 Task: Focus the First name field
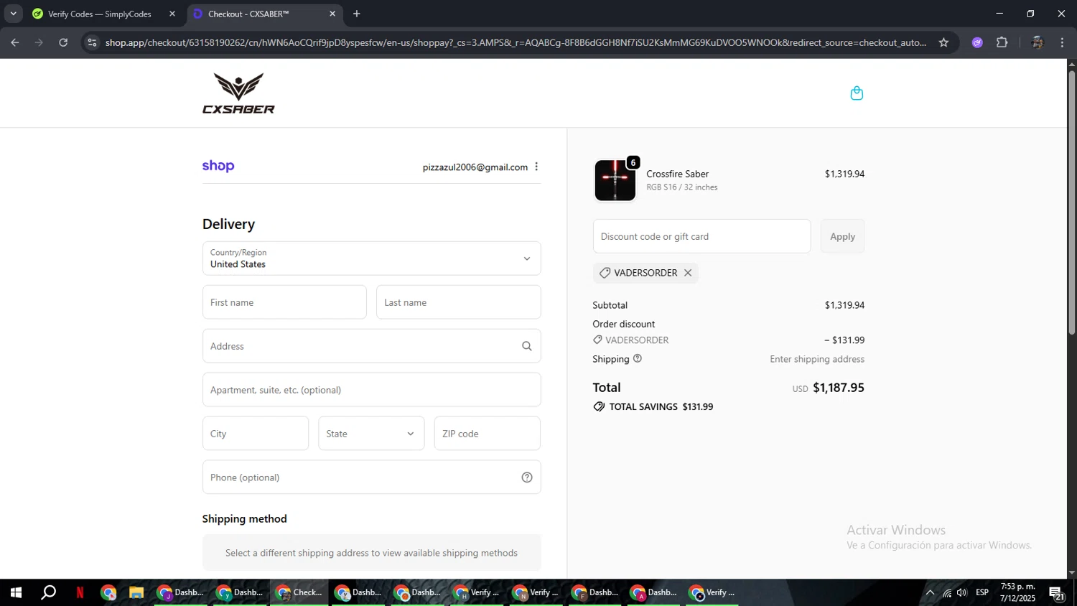click(x=284, y=302)
